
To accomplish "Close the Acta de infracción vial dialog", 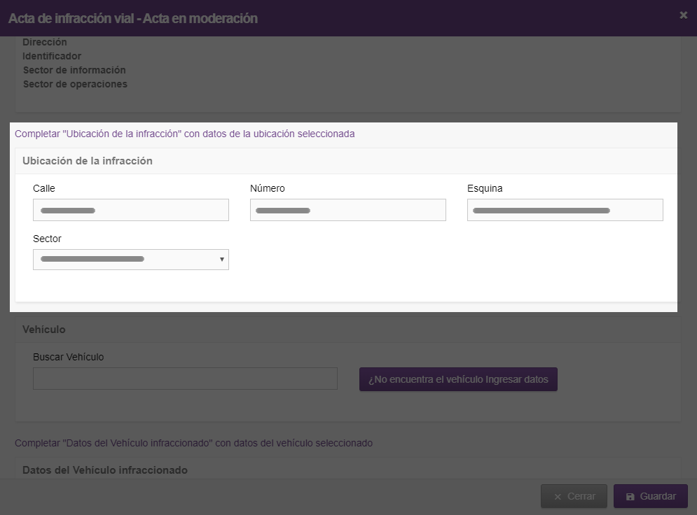I will (x=683, y=15).
